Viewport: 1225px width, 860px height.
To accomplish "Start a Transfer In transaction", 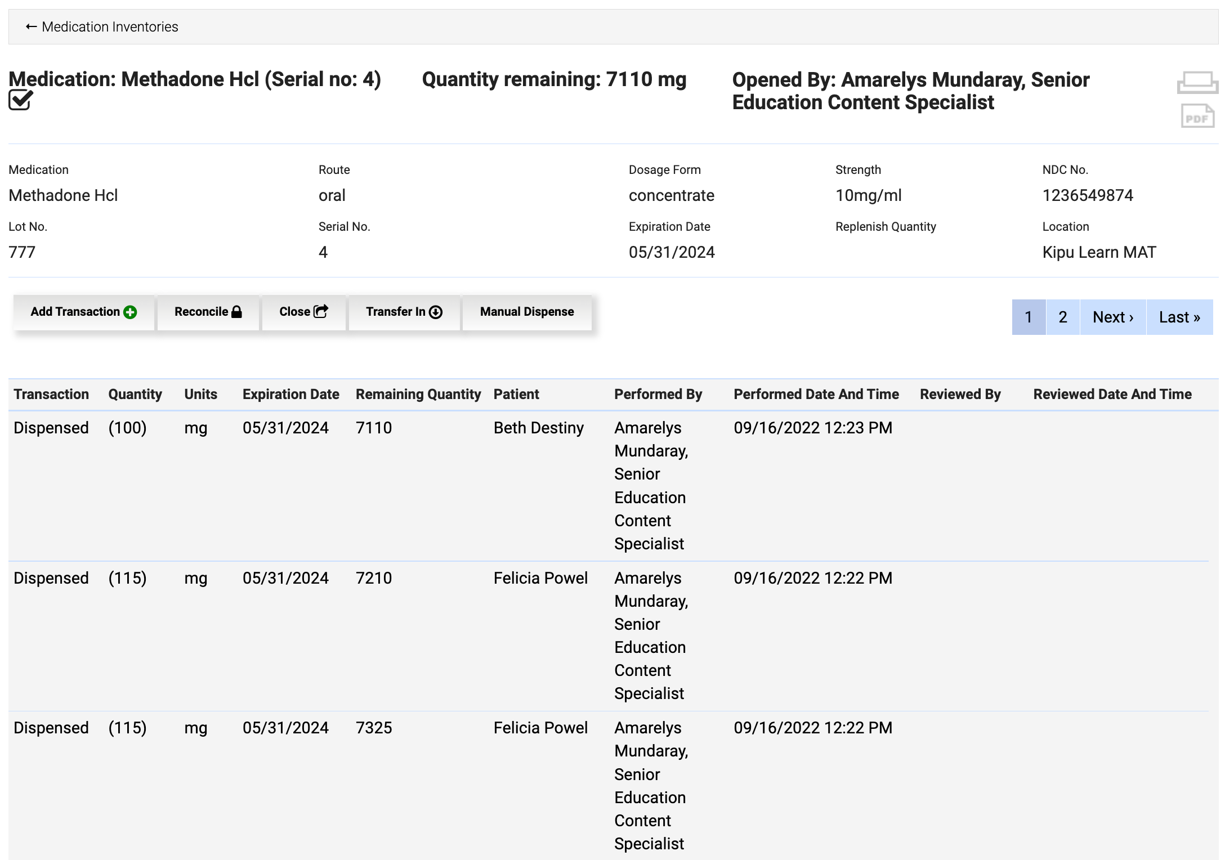I will pos(404,311).
